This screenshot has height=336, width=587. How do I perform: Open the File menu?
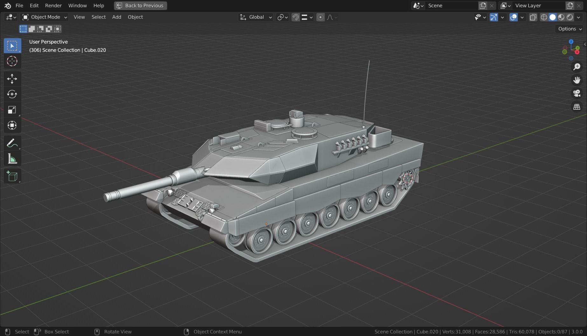(19, 5)
